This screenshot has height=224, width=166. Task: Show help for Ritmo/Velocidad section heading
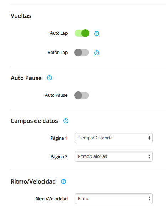pos(64,181)
